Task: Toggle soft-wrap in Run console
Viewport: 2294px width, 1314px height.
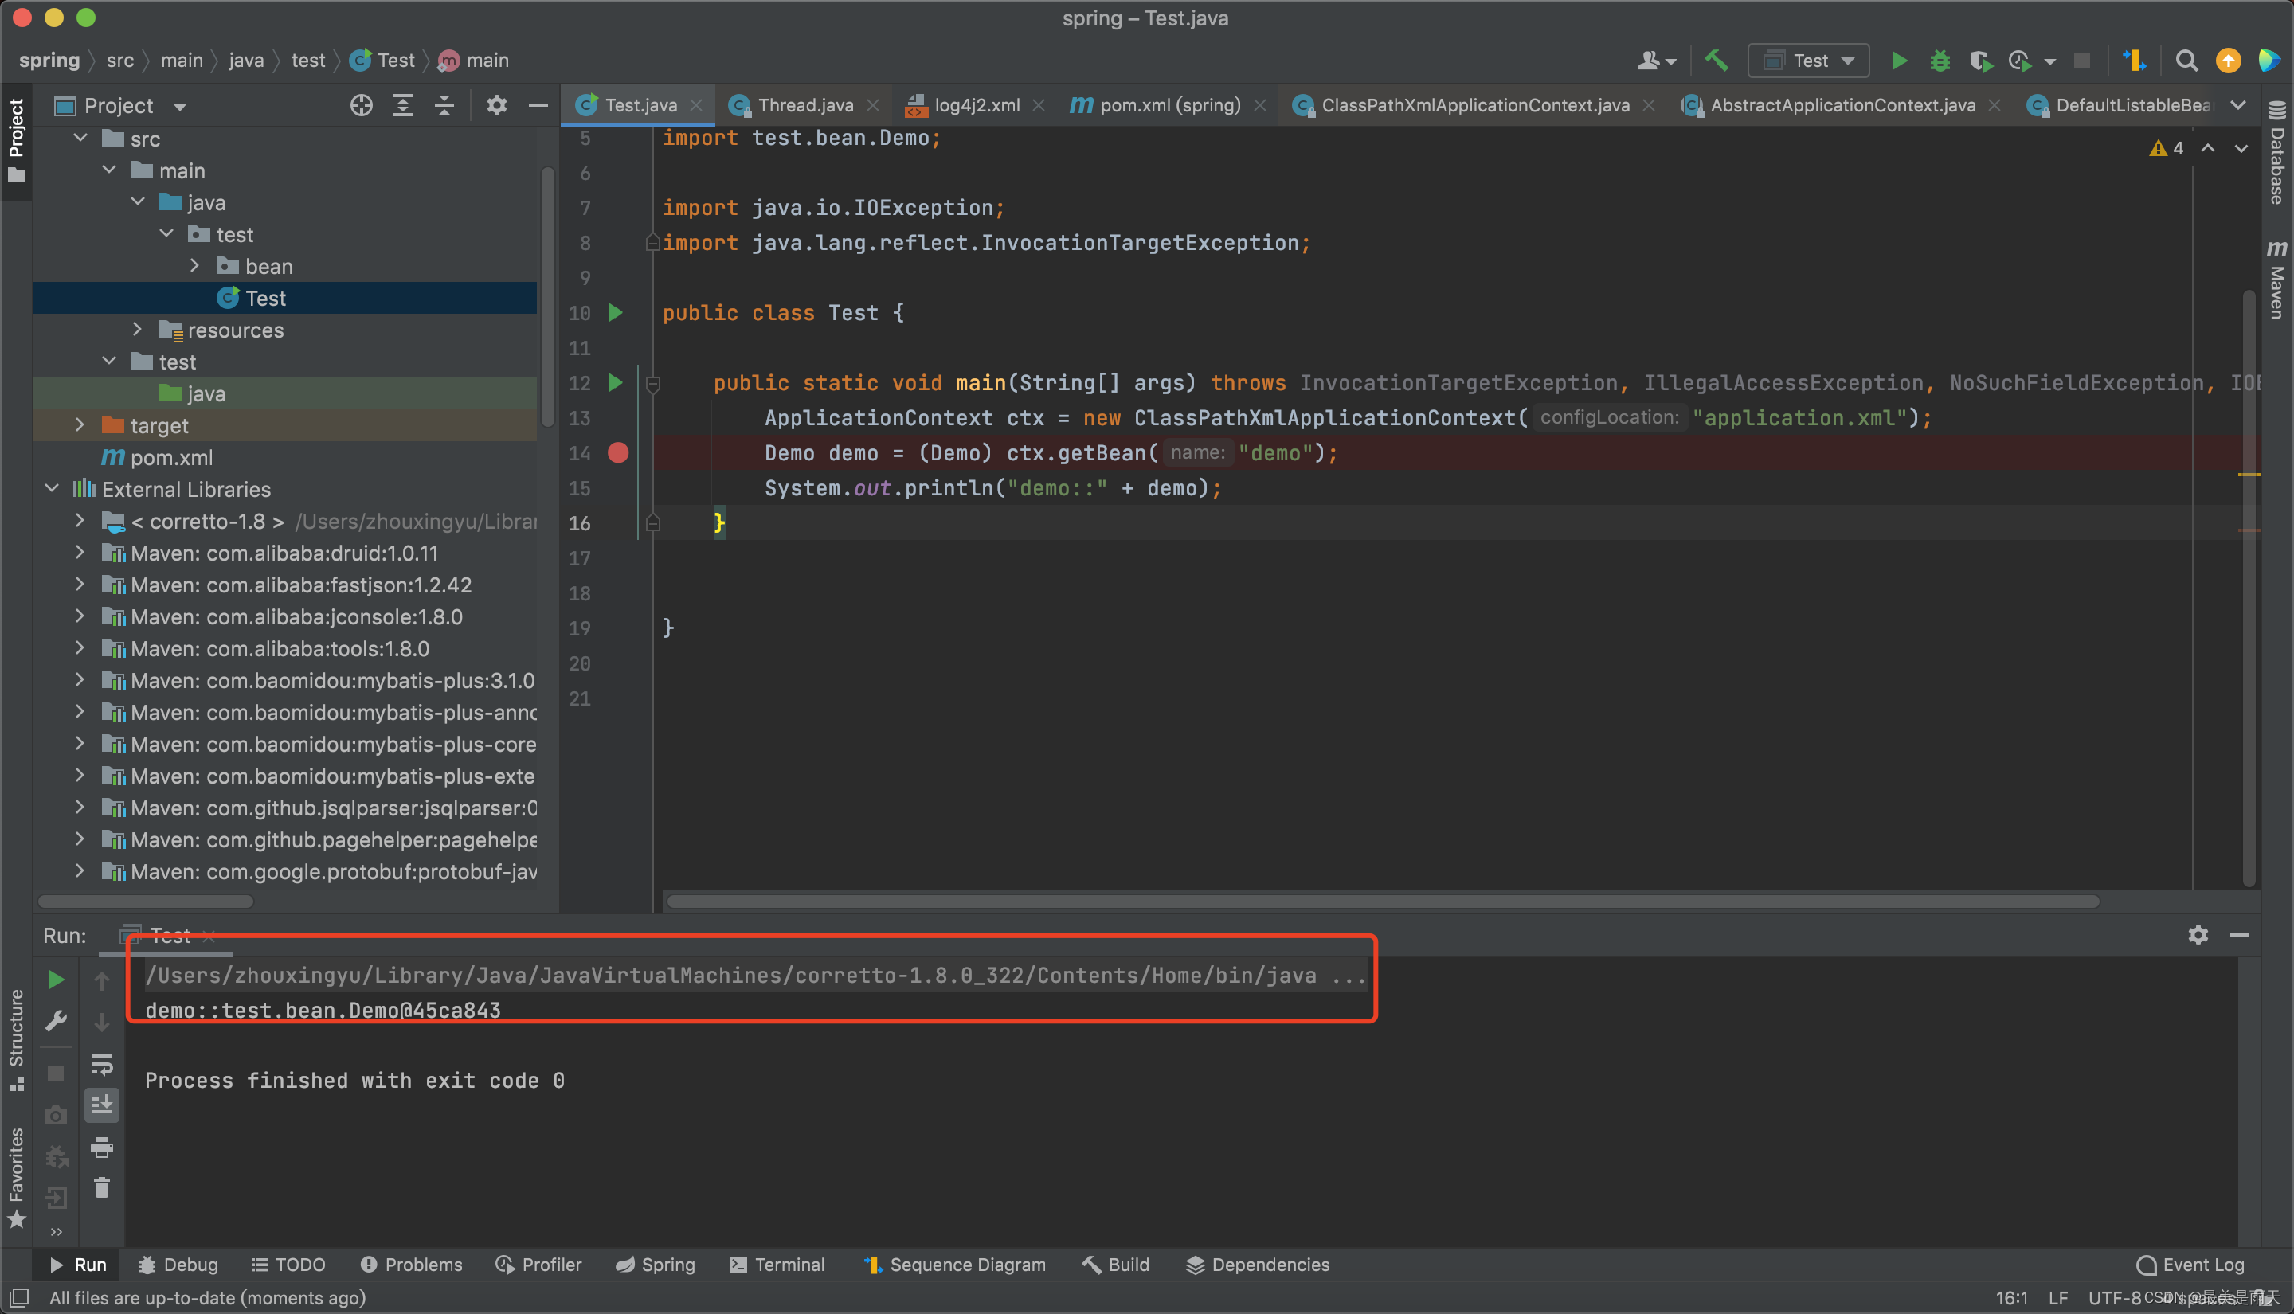Action: (x=102, y=1064)
